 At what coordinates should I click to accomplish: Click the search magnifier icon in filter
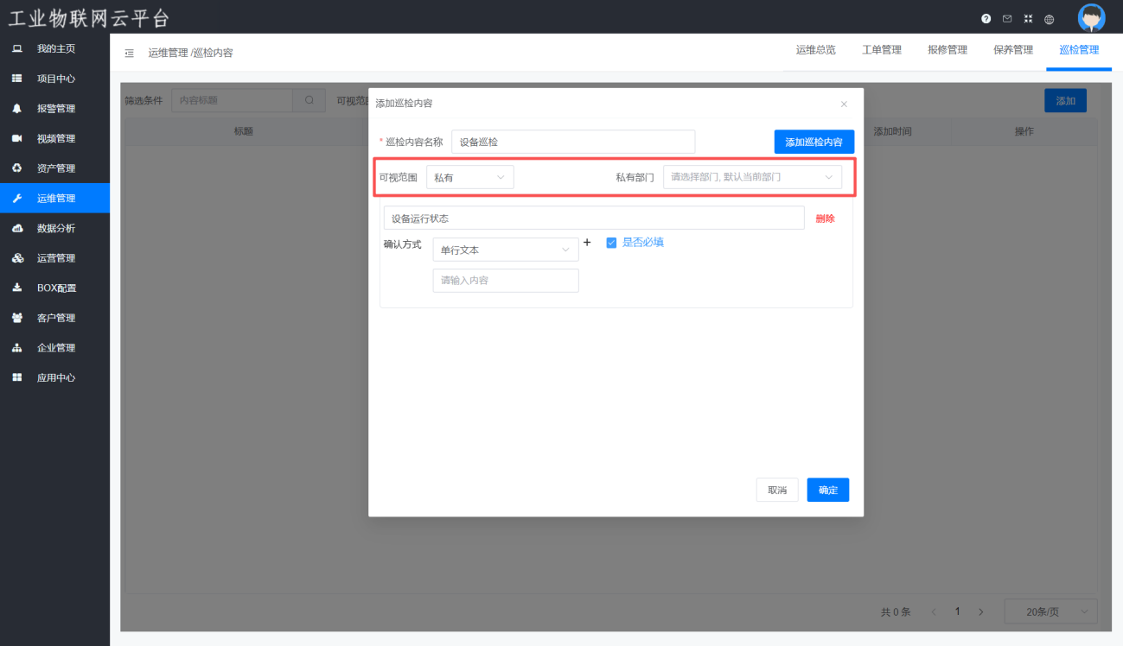point(309,100)
